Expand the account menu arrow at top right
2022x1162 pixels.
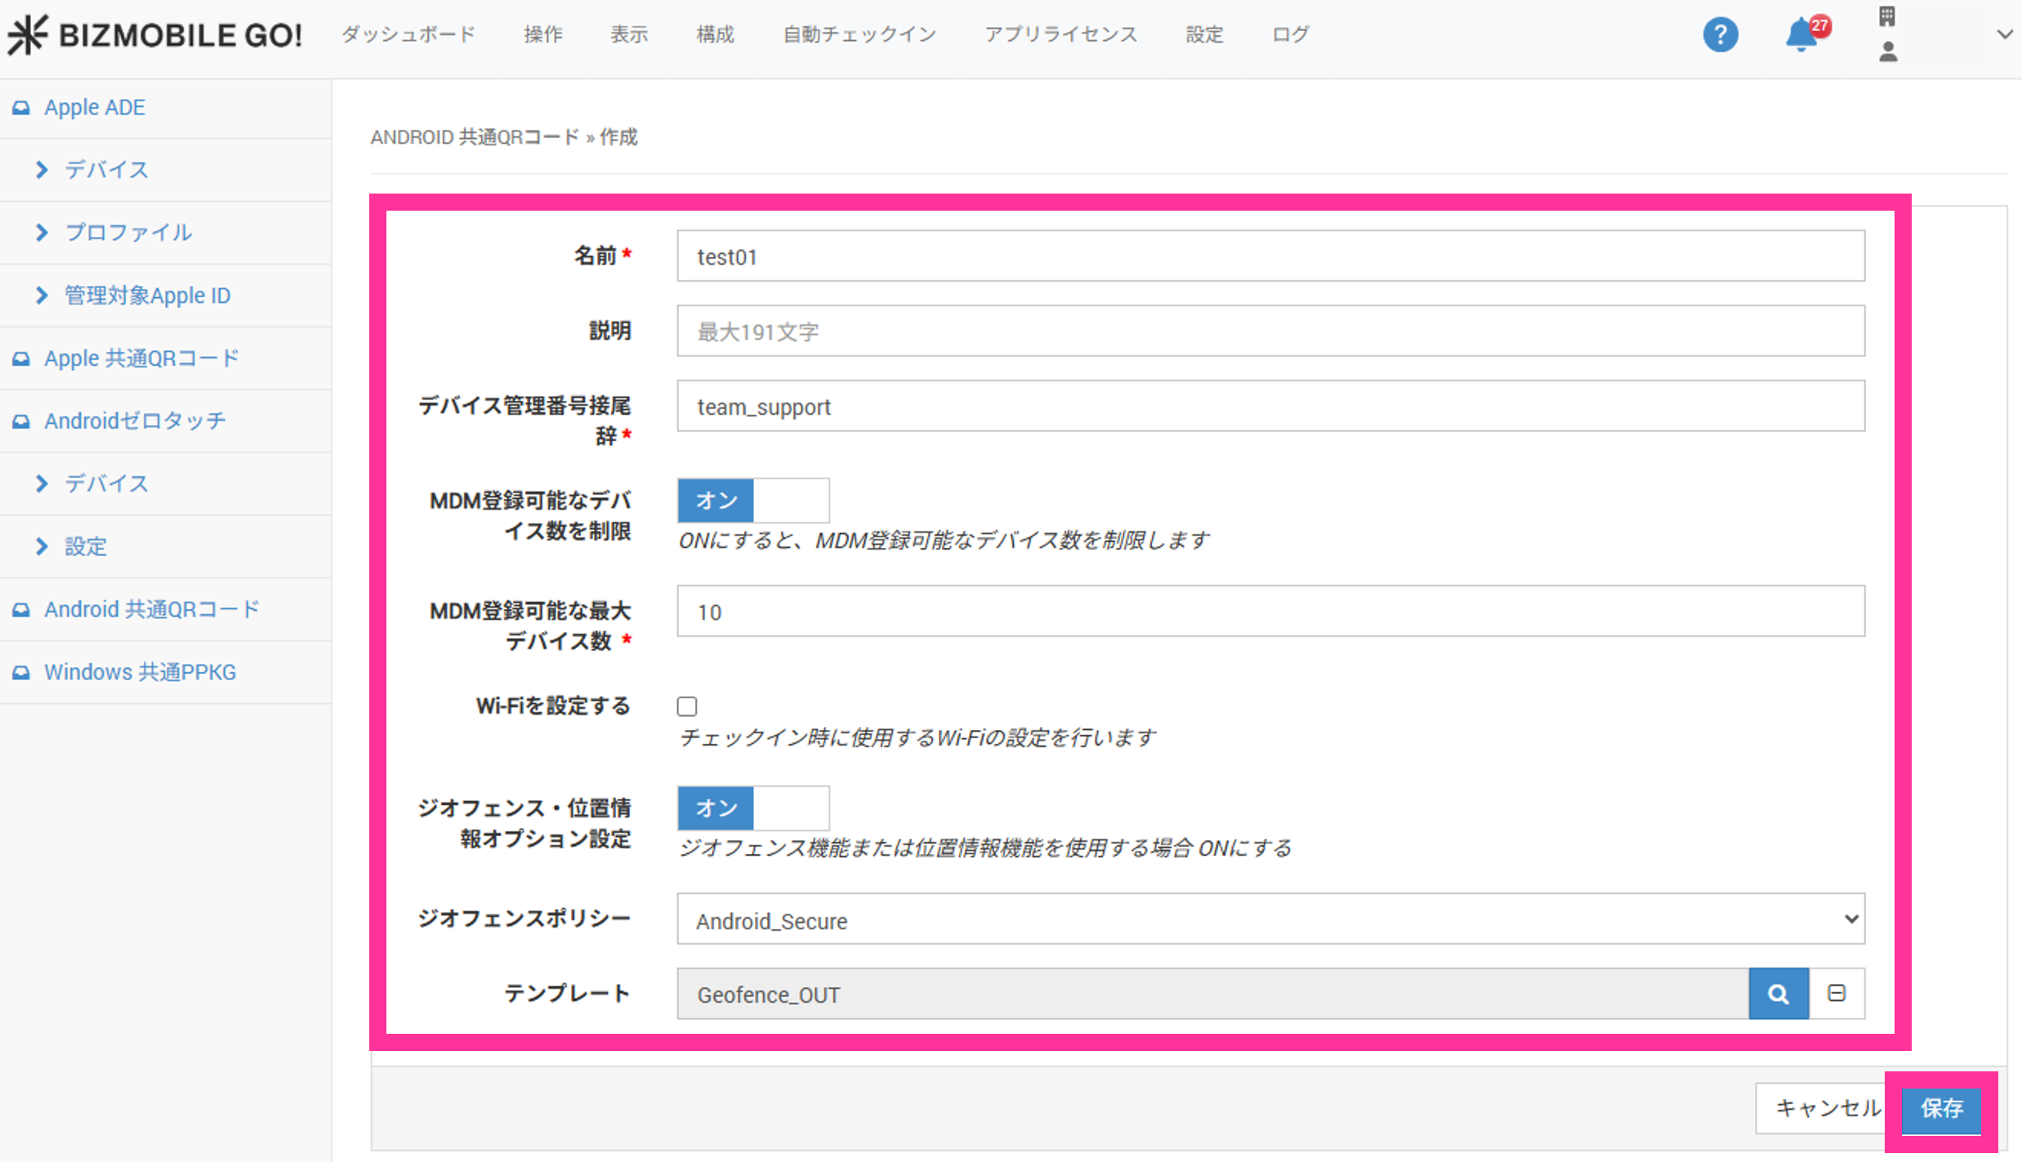coord(2004,34)
